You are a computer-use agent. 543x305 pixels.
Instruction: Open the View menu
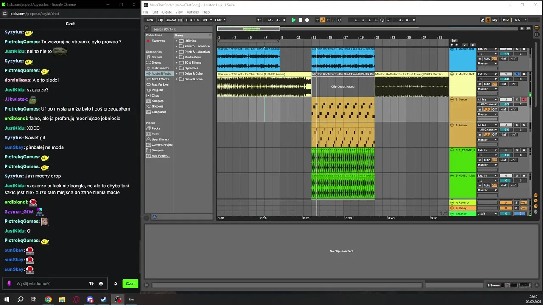pyautogui.click(x=179, y=12)
